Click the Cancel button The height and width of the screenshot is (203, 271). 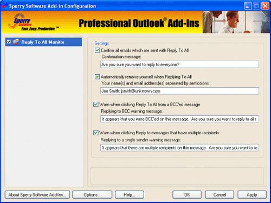click(220, 195)
